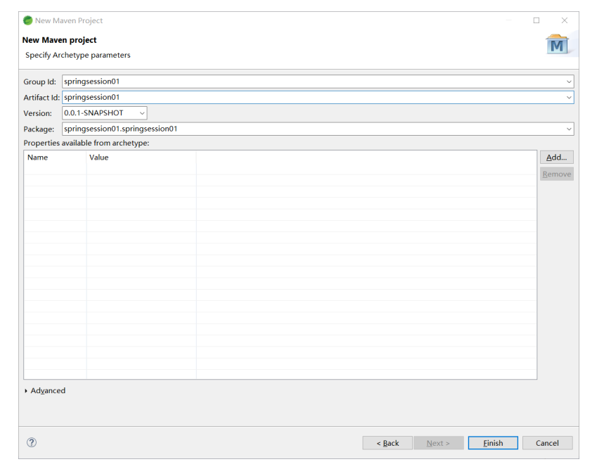Click Finish to create the project

coord(493,443)
